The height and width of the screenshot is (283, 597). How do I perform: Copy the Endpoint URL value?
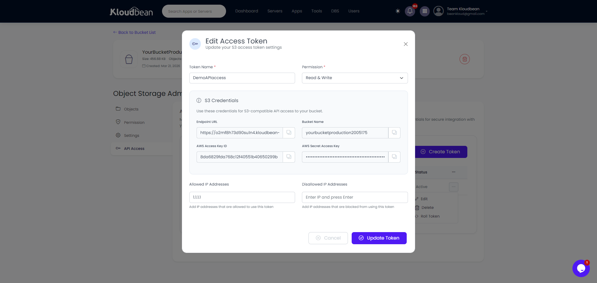[289, 133]
